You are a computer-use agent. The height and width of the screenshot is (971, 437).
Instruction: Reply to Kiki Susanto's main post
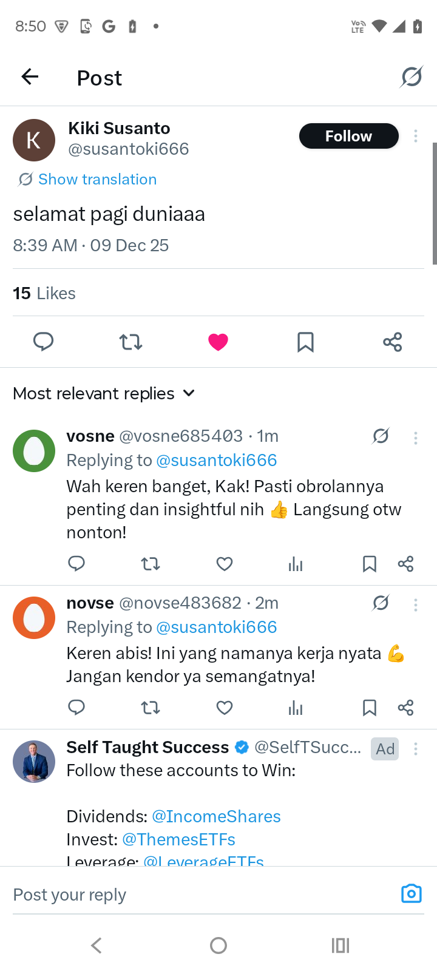pyautogui.click(x=43, y=342)
